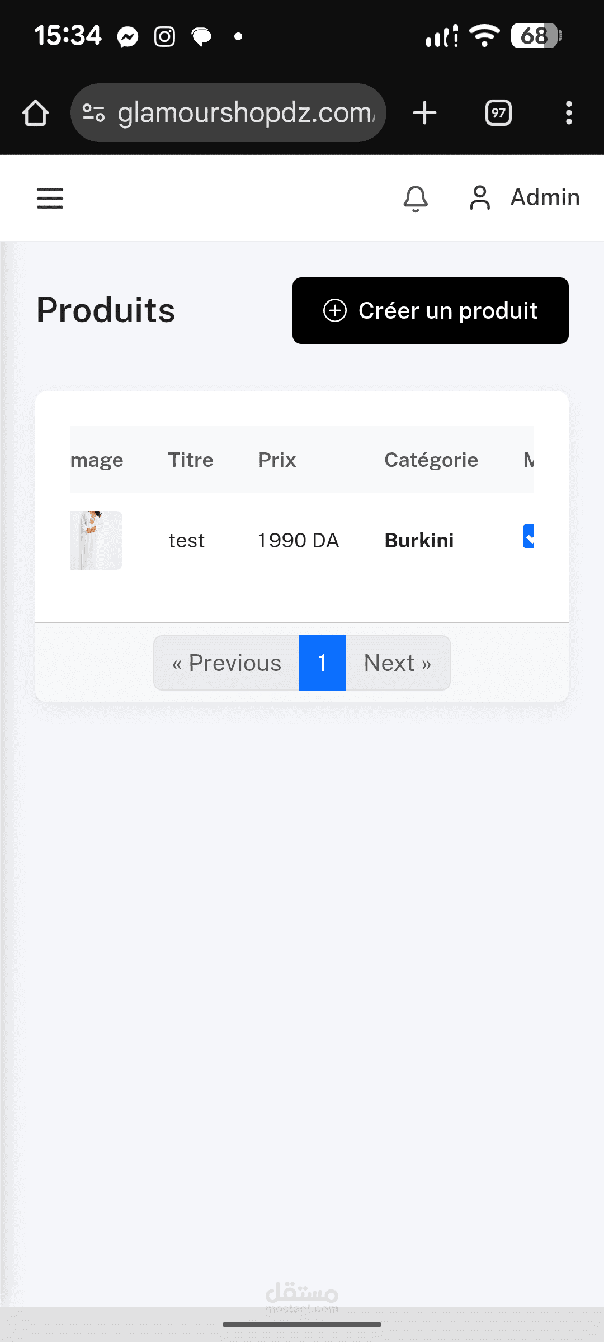Viewport: 604px width, 1342px height.
Task: Go to the Next page
Action: (x=398, y=663)
